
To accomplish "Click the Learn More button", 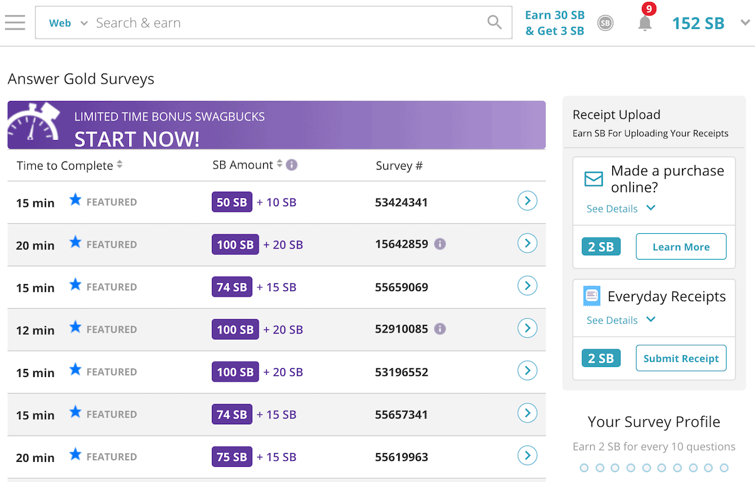I will point(681,246).
